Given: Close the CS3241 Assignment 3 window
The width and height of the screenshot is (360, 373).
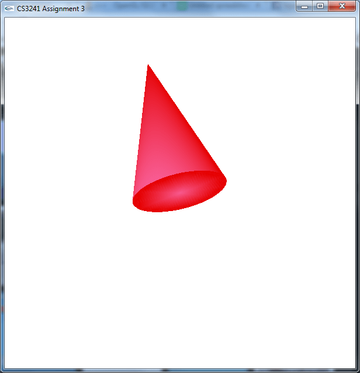Looking at the screenshot, I should tap(342, 6).
